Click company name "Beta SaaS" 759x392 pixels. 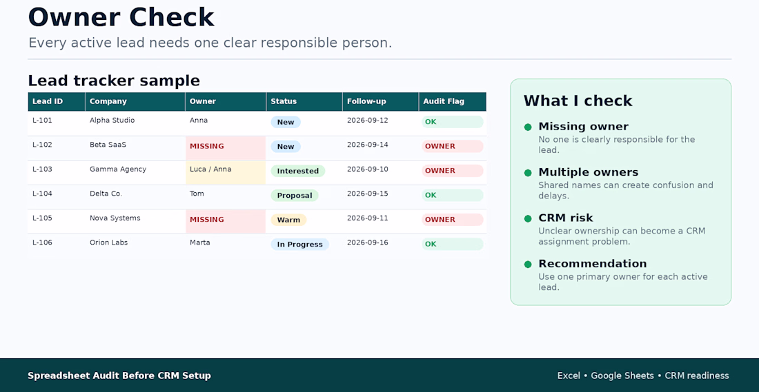pos(108,145)
